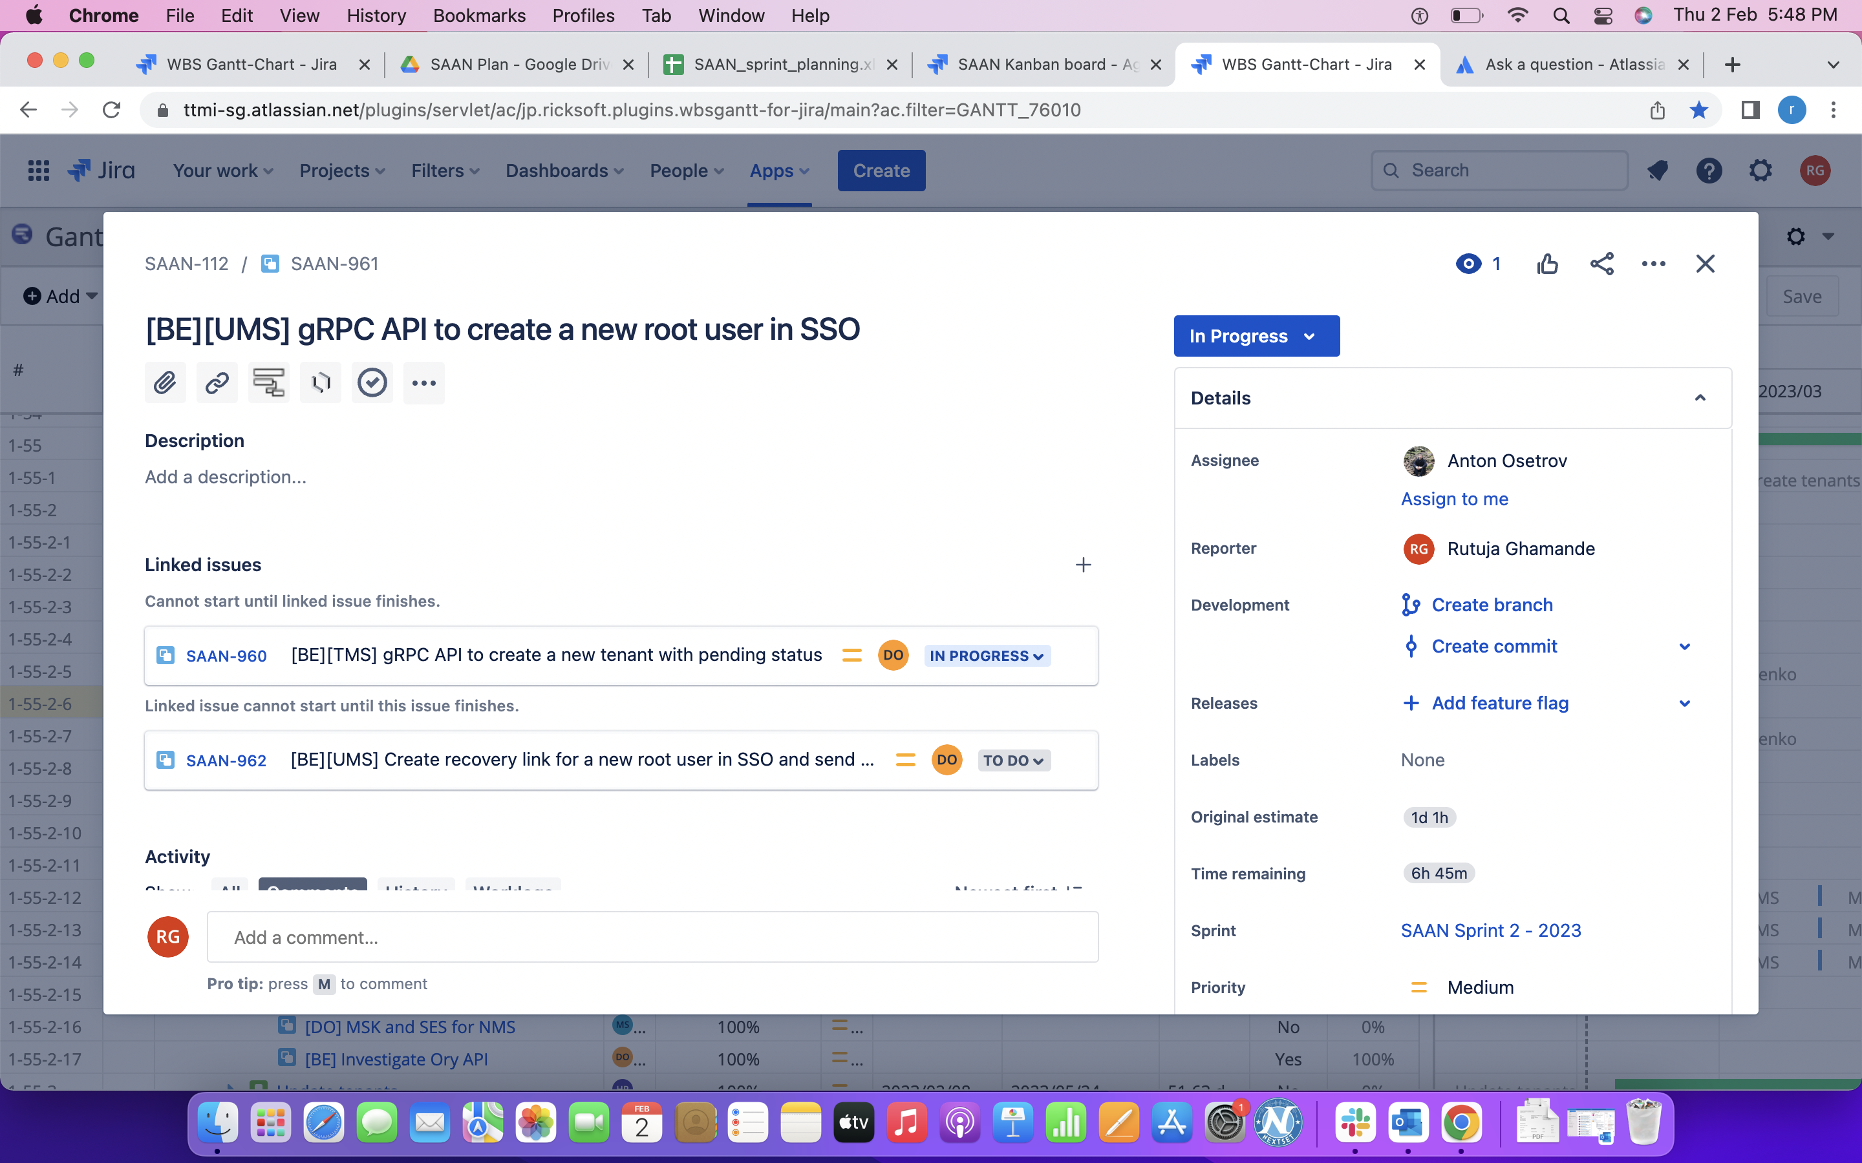1862x1163 pixels.
Task: Click the share issue icon
Action: (x=1602, y=264)
